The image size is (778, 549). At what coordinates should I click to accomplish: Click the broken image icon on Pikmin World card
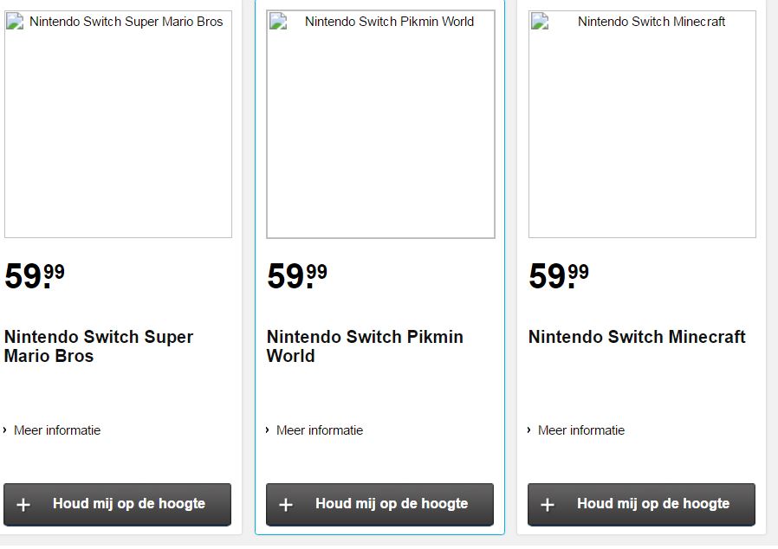point(278,21)
